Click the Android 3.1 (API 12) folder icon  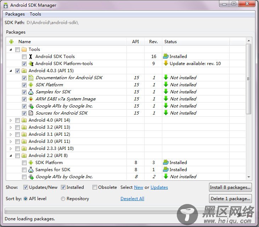24,134
